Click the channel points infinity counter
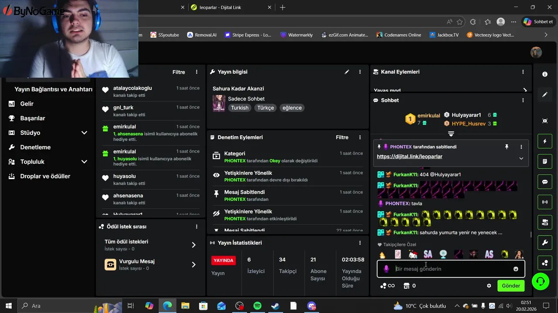Viewport: 558px width, 313px height. pyautogui.click(x=387, y=286)
